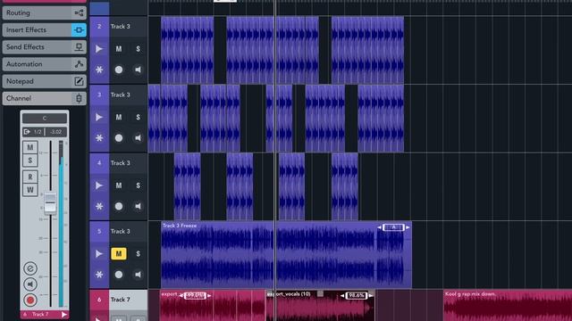Mute track number 3
This screenshot has width=572, height=321.
coord(119,117)
